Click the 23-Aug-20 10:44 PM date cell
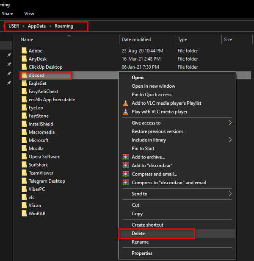254x261 pixels. point(143,50)
